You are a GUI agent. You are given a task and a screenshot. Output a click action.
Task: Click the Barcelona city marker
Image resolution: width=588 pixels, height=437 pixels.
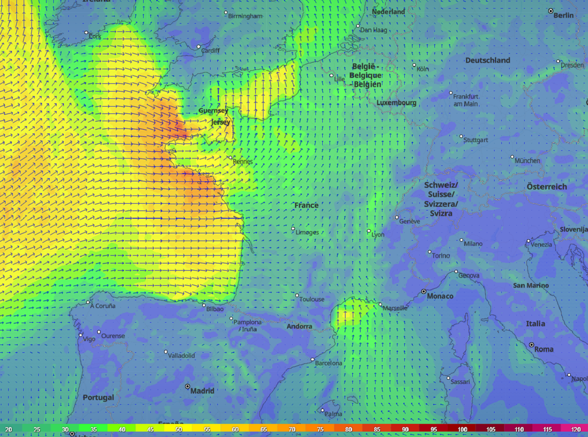click(313, 360)
